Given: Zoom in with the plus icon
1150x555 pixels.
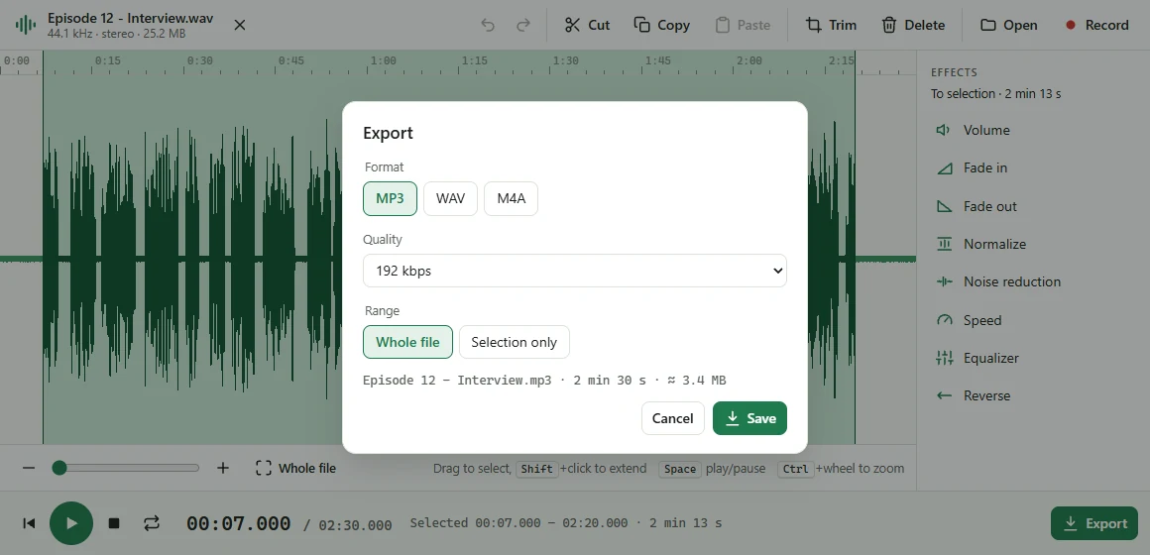Looking at the screenshot, I should tap(223, 468).
